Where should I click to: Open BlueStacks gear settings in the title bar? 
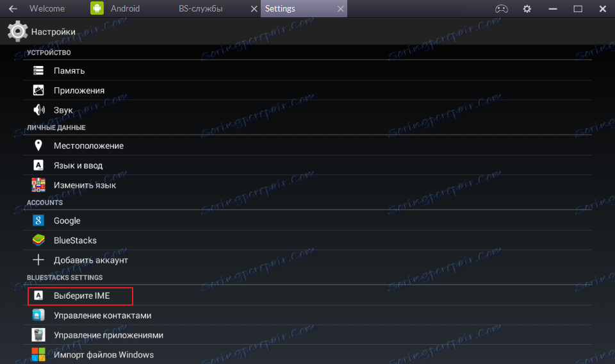pos(527,8)
